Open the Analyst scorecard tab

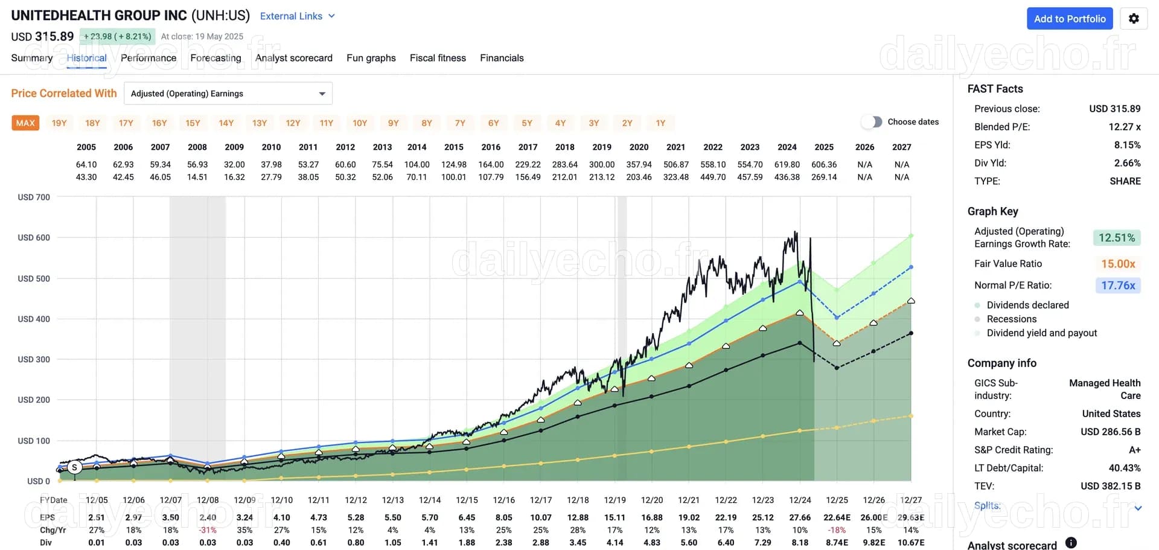[x=294, y=58]
